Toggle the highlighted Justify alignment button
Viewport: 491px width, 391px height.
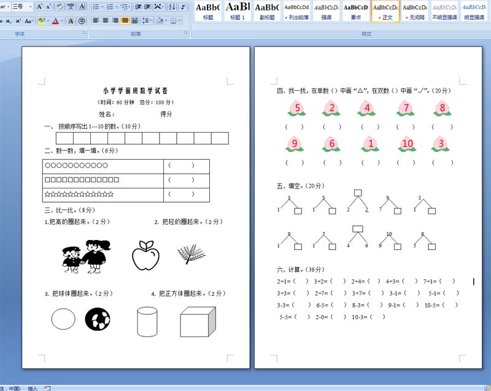tap(125, 21)
